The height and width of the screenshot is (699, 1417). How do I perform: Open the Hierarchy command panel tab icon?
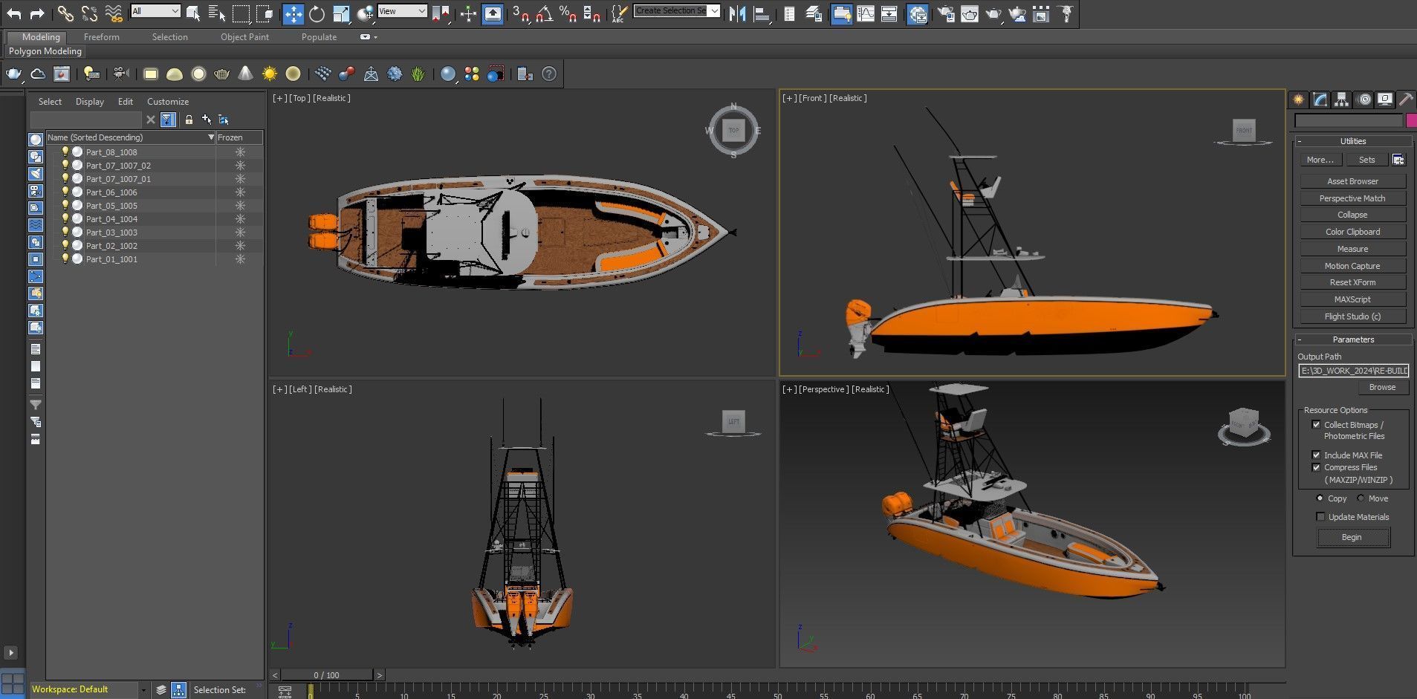1341,100
